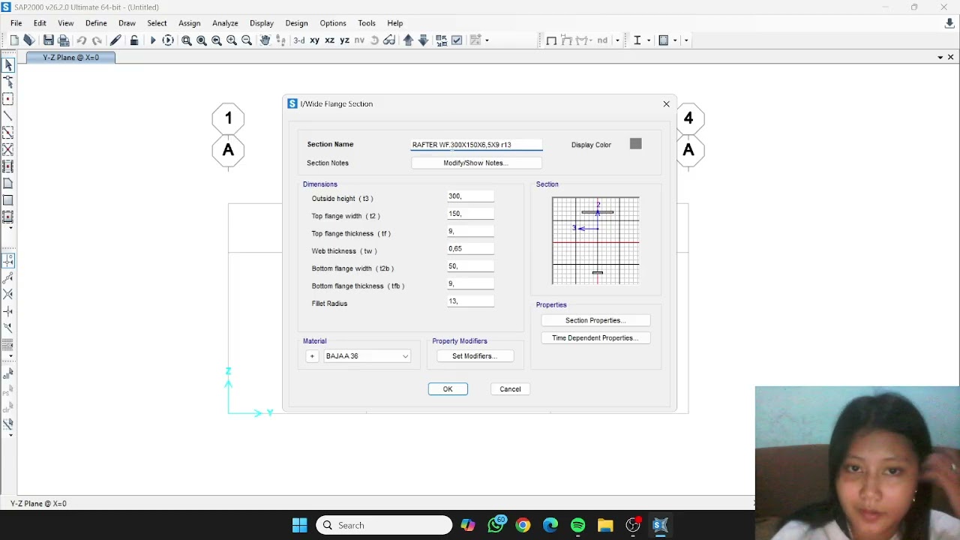Click the Section Name input field
960x540 pixels.
point(476,145)
